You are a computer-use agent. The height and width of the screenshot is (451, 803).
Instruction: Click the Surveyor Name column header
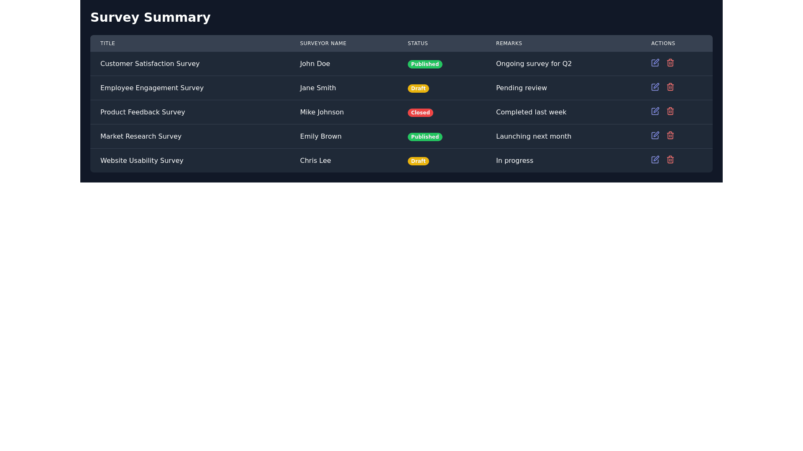[323, 43]
